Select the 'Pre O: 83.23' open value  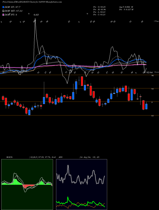pyautogui.click(x=99, y=7)
